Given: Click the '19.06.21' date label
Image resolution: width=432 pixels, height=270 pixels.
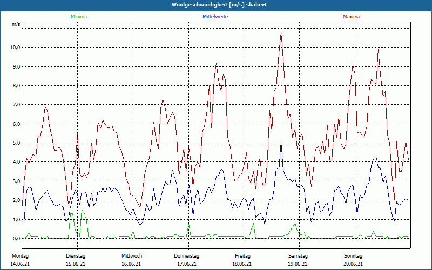Looking at the screenshot, I should pos(298,264).
